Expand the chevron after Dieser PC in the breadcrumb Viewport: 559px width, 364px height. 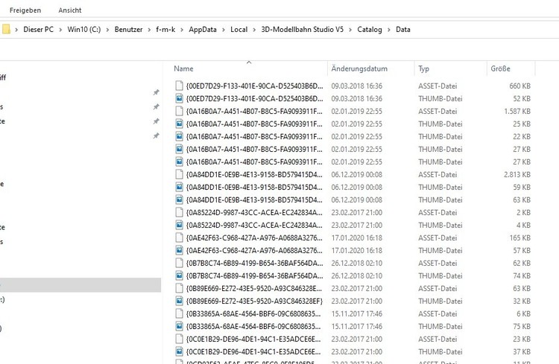pyautogui.click(x=60, y=30)
